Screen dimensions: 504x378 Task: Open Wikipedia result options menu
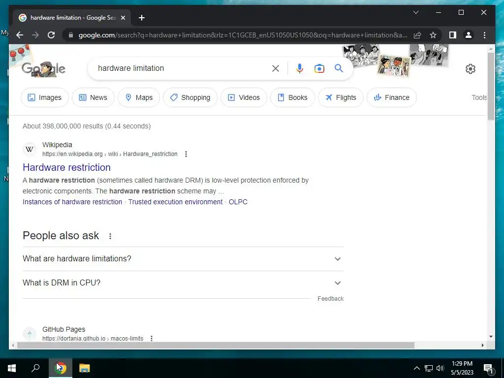coord(186,154)
